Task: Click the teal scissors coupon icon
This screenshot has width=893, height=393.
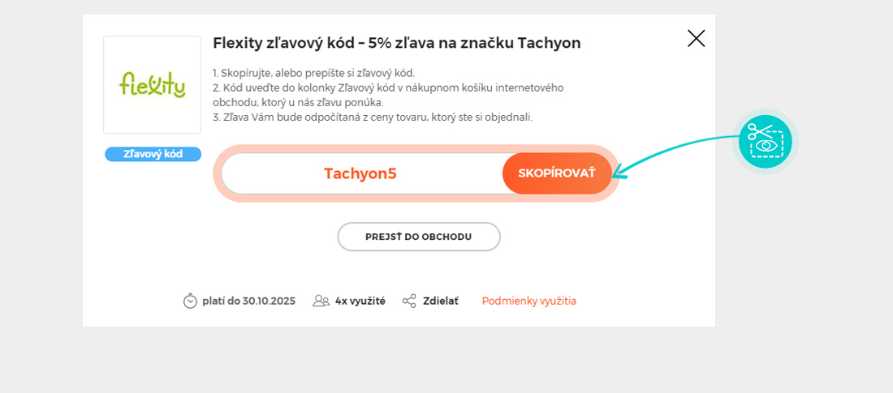Action: (765, 142)
